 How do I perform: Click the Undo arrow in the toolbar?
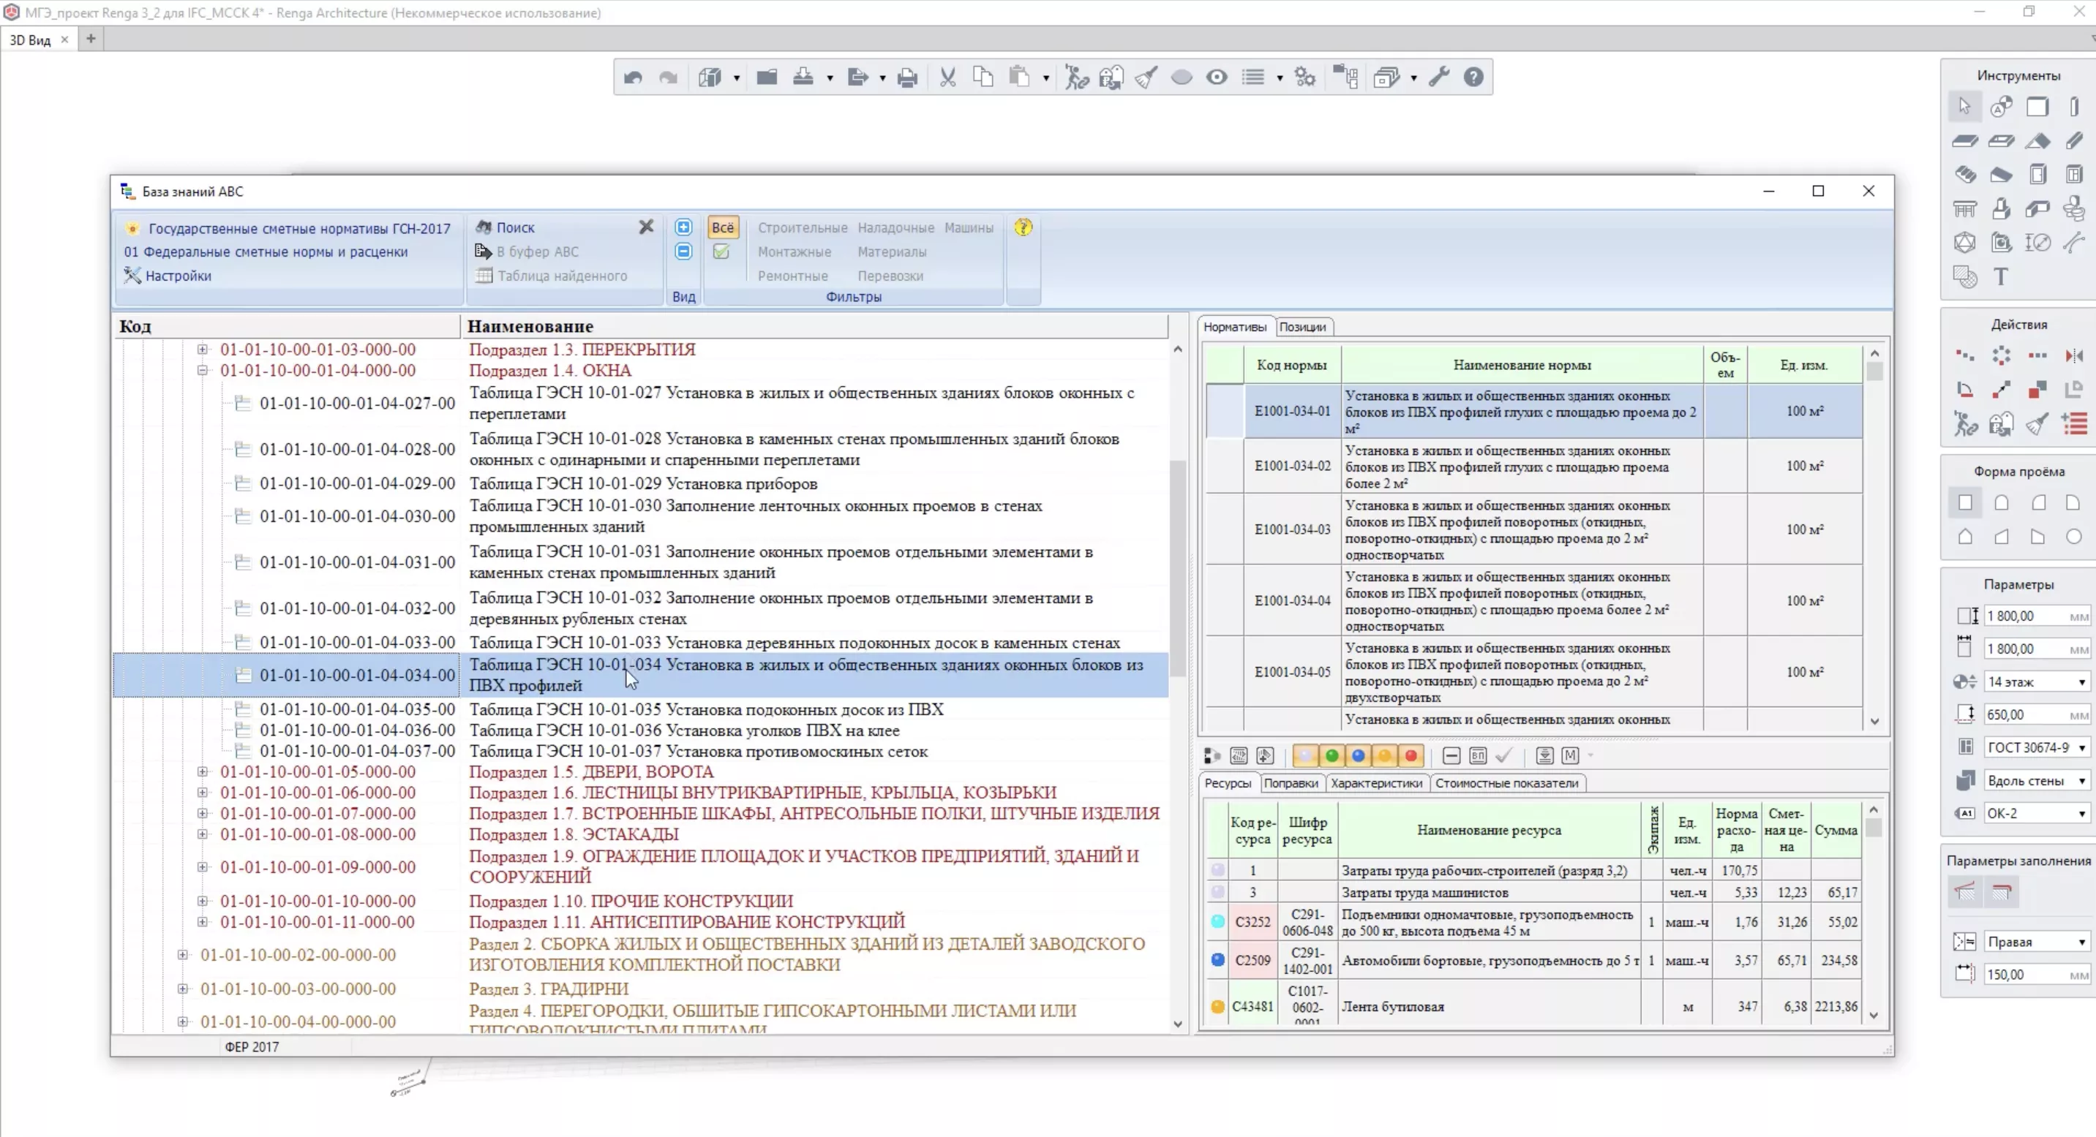[x=633, y=78]
